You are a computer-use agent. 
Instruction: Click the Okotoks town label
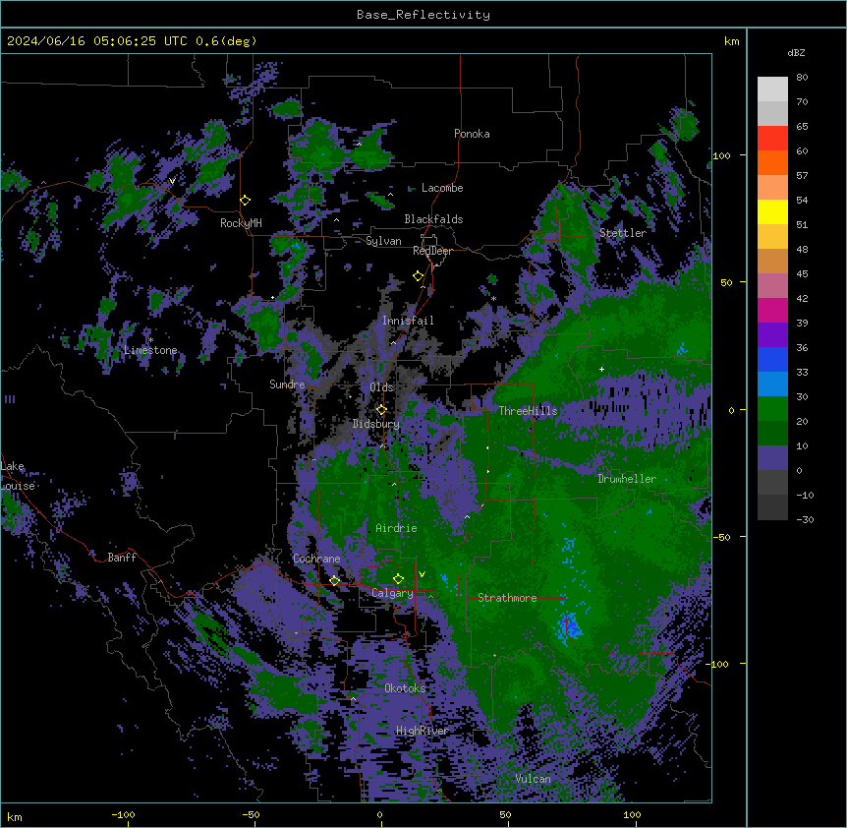pos(405,688)
